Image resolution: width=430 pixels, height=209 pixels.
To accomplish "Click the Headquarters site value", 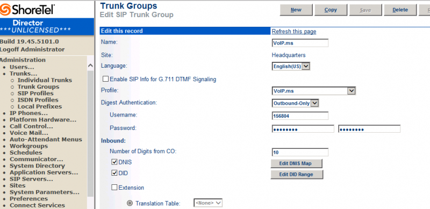I will [289, 55].
